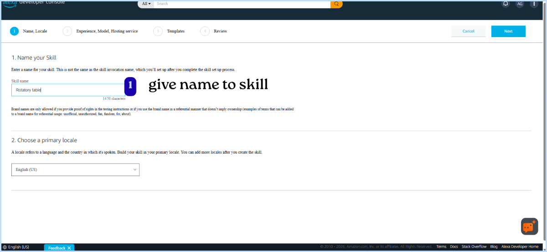
Task: Click the orange search magnifier button
Action: pos(336,4)
